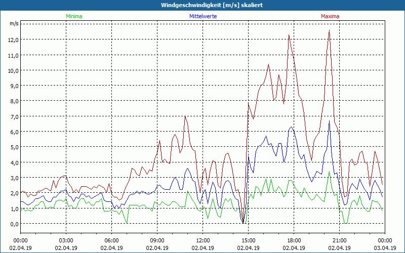Click the blue Mittelwerte legend label
The width and height of the screenshot is (405, 253).
tap(203, 16)
